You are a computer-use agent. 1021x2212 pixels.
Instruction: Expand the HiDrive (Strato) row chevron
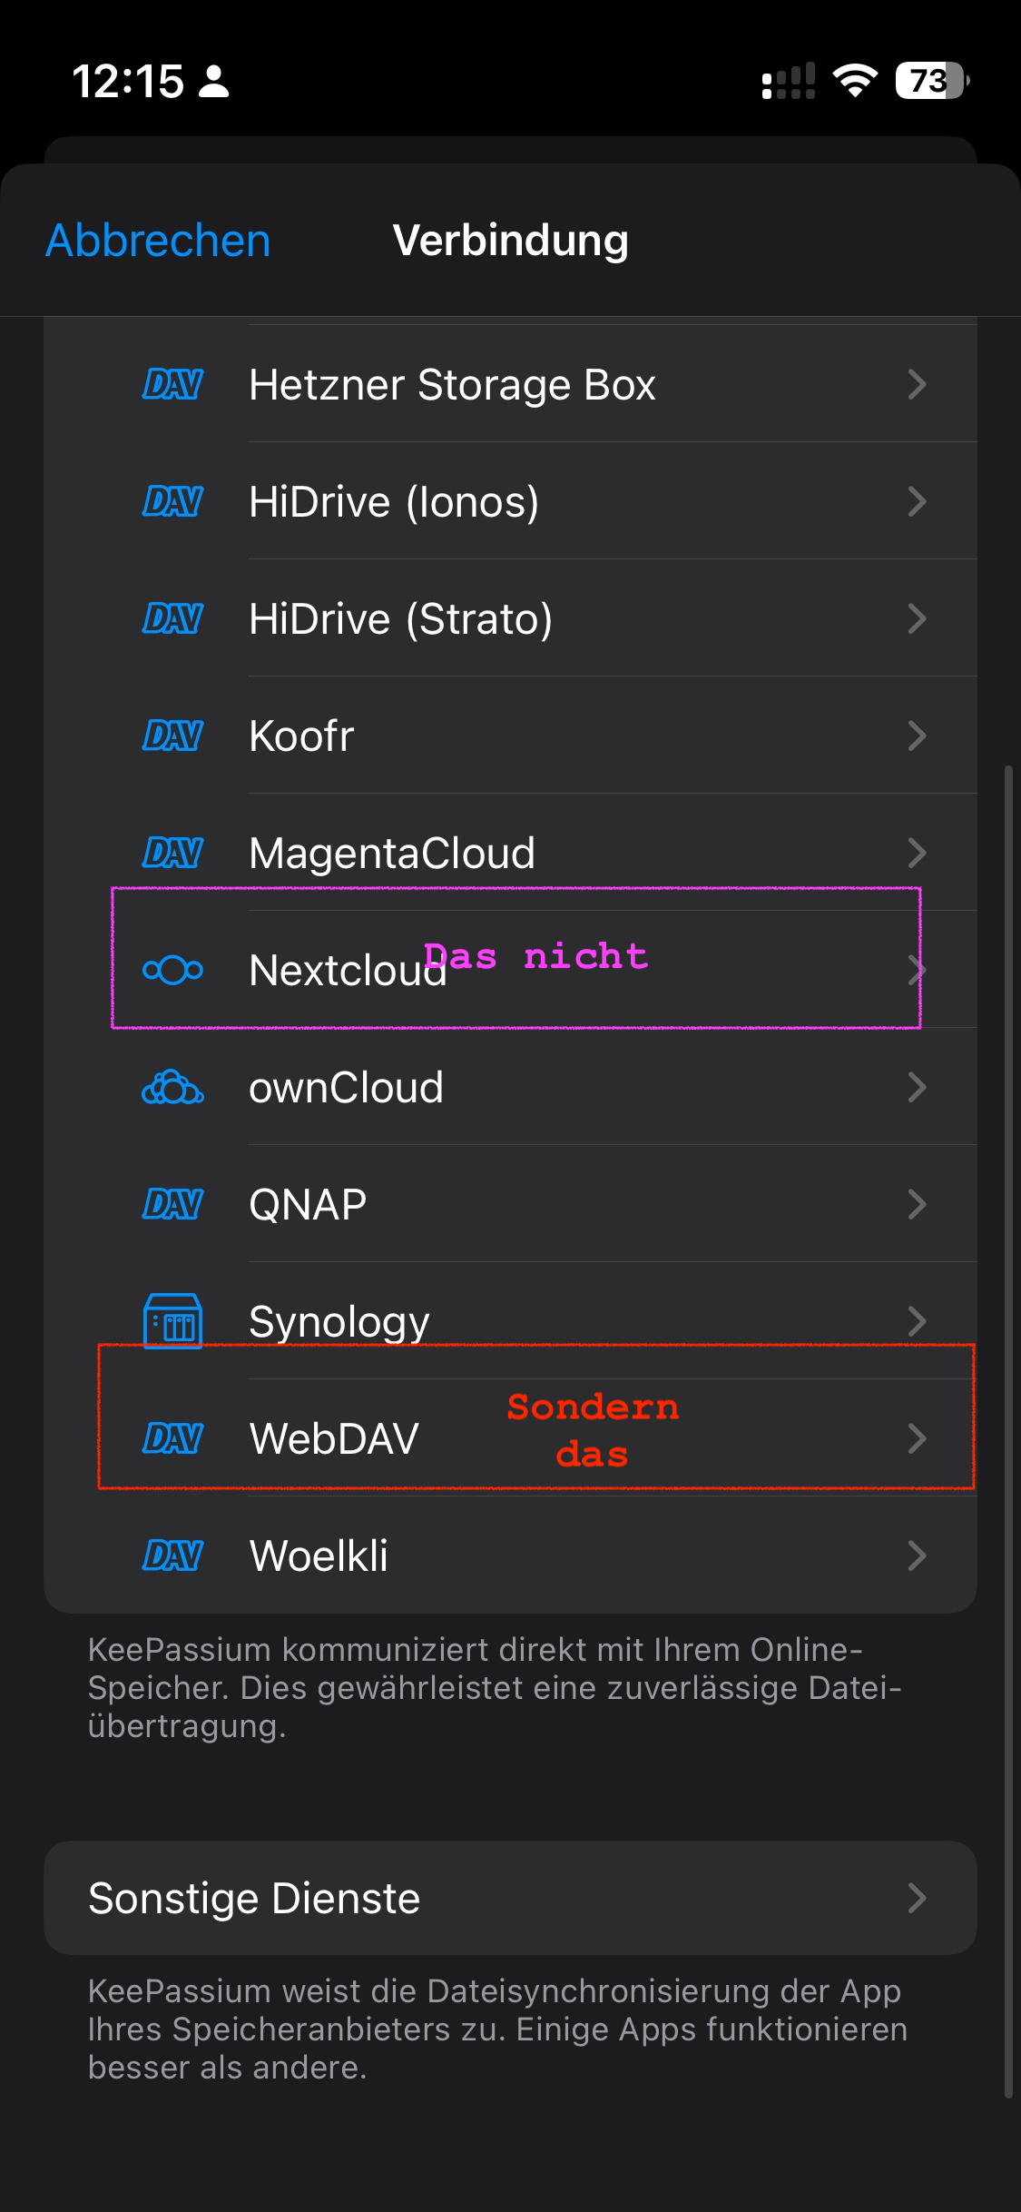point(917,618)
